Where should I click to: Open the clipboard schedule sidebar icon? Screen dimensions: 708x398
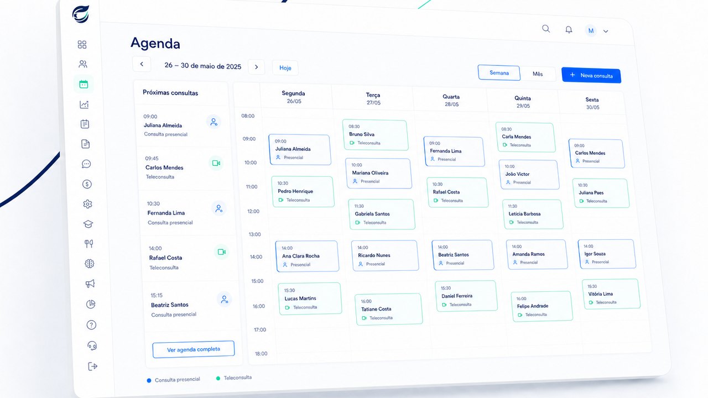pos(85,124)
